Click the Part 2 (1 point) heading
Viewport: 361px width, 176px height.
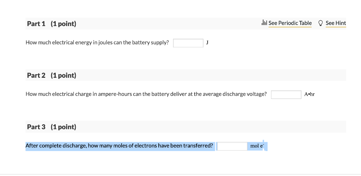(51, 75)
